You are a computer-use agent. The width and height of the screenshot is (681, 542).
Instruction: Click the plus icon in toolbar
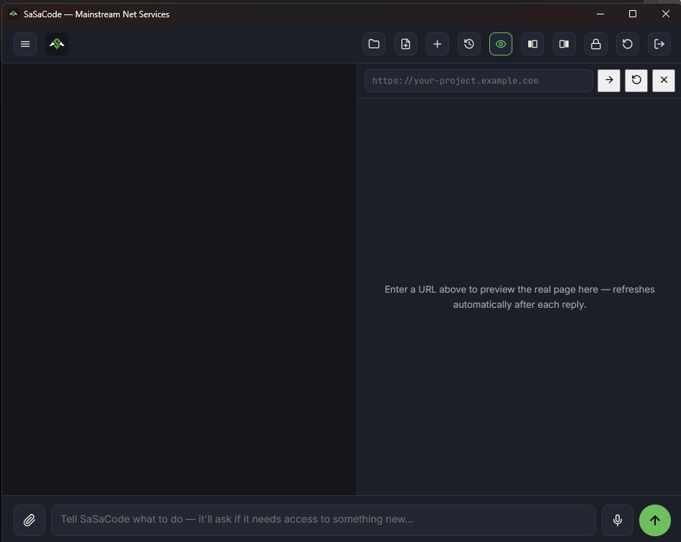click(437, 44)
